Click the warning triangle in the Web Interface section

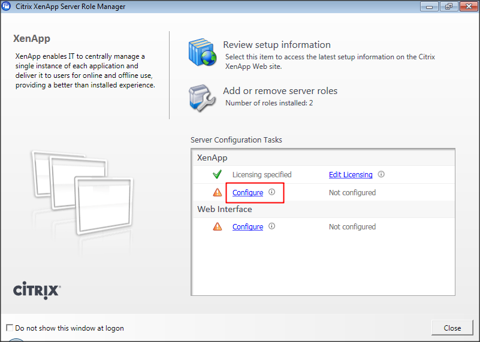pos(218,227)
